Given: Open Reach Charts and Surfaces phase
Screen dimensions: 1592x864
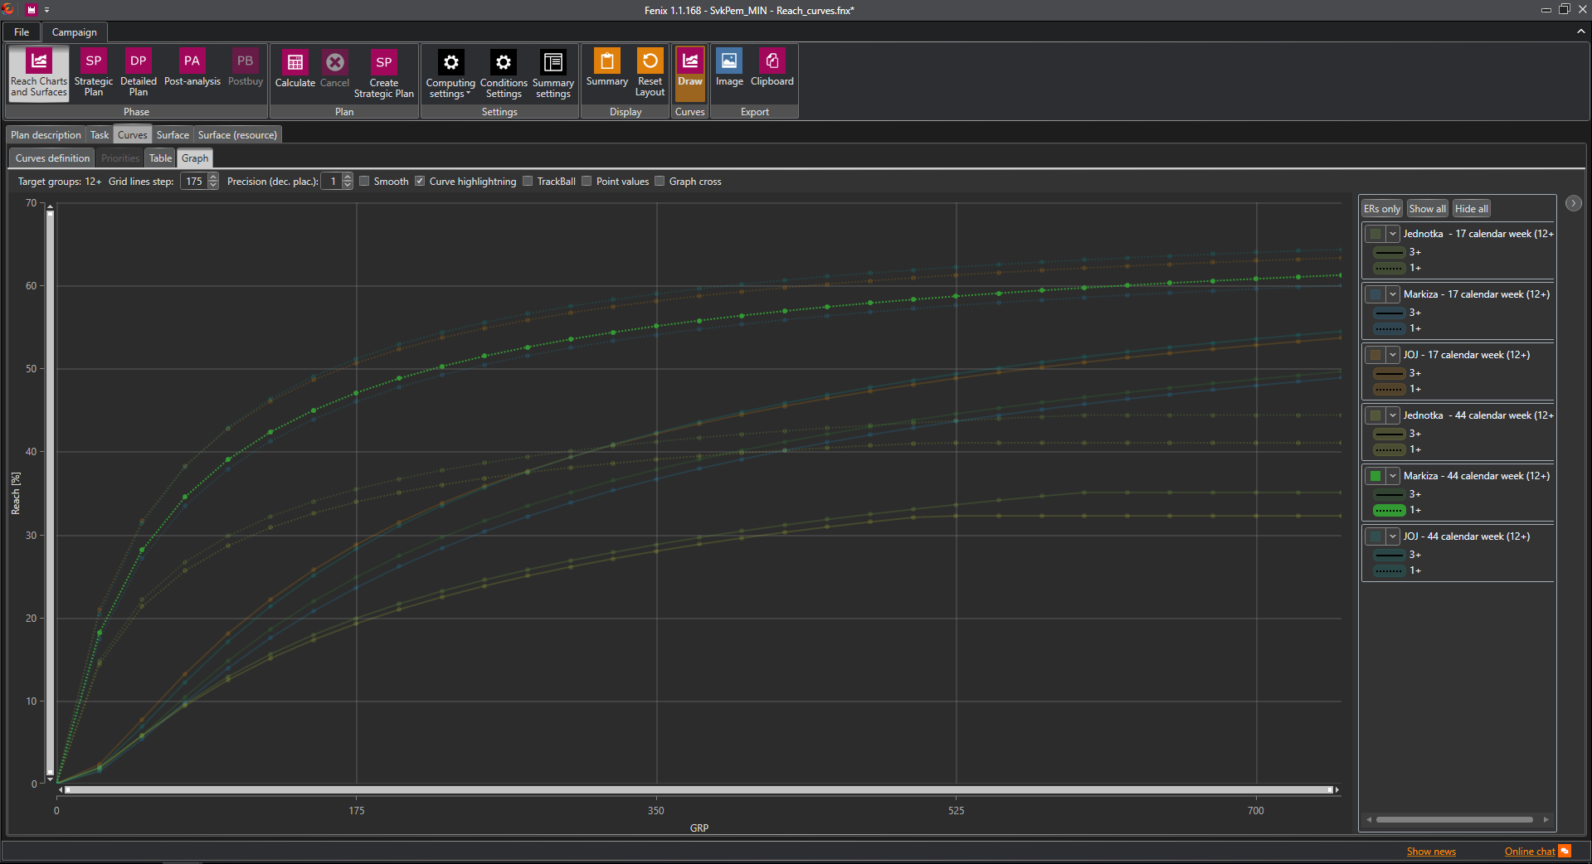Looking at the screenshot, I should (39, 73).
